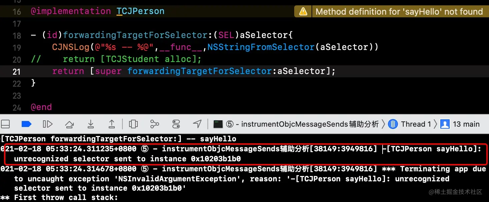Set breakpoint at line number 19
This screenshot has width=489, height=202.
tap(17, 48)
